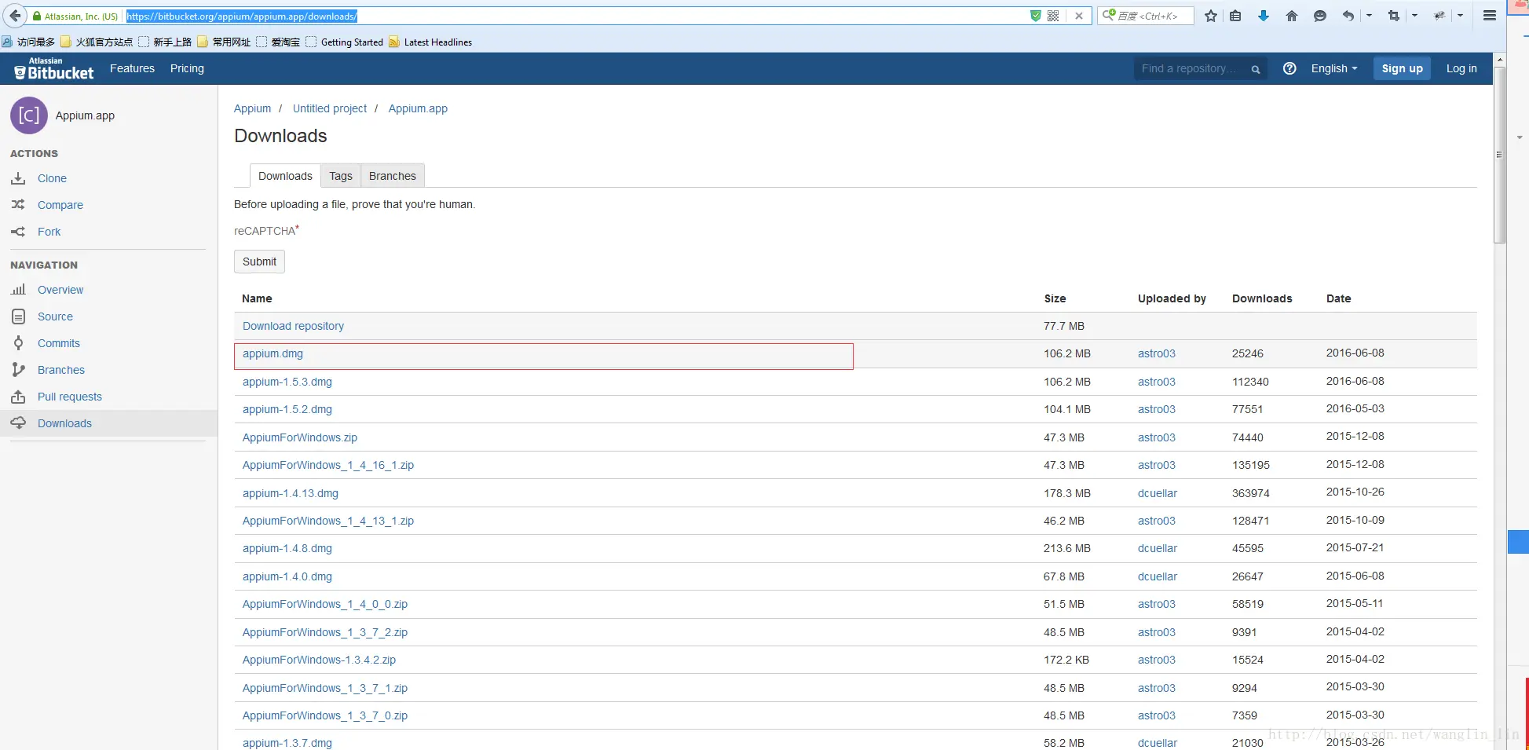Open the help question mark icon

coord(1289,69)
